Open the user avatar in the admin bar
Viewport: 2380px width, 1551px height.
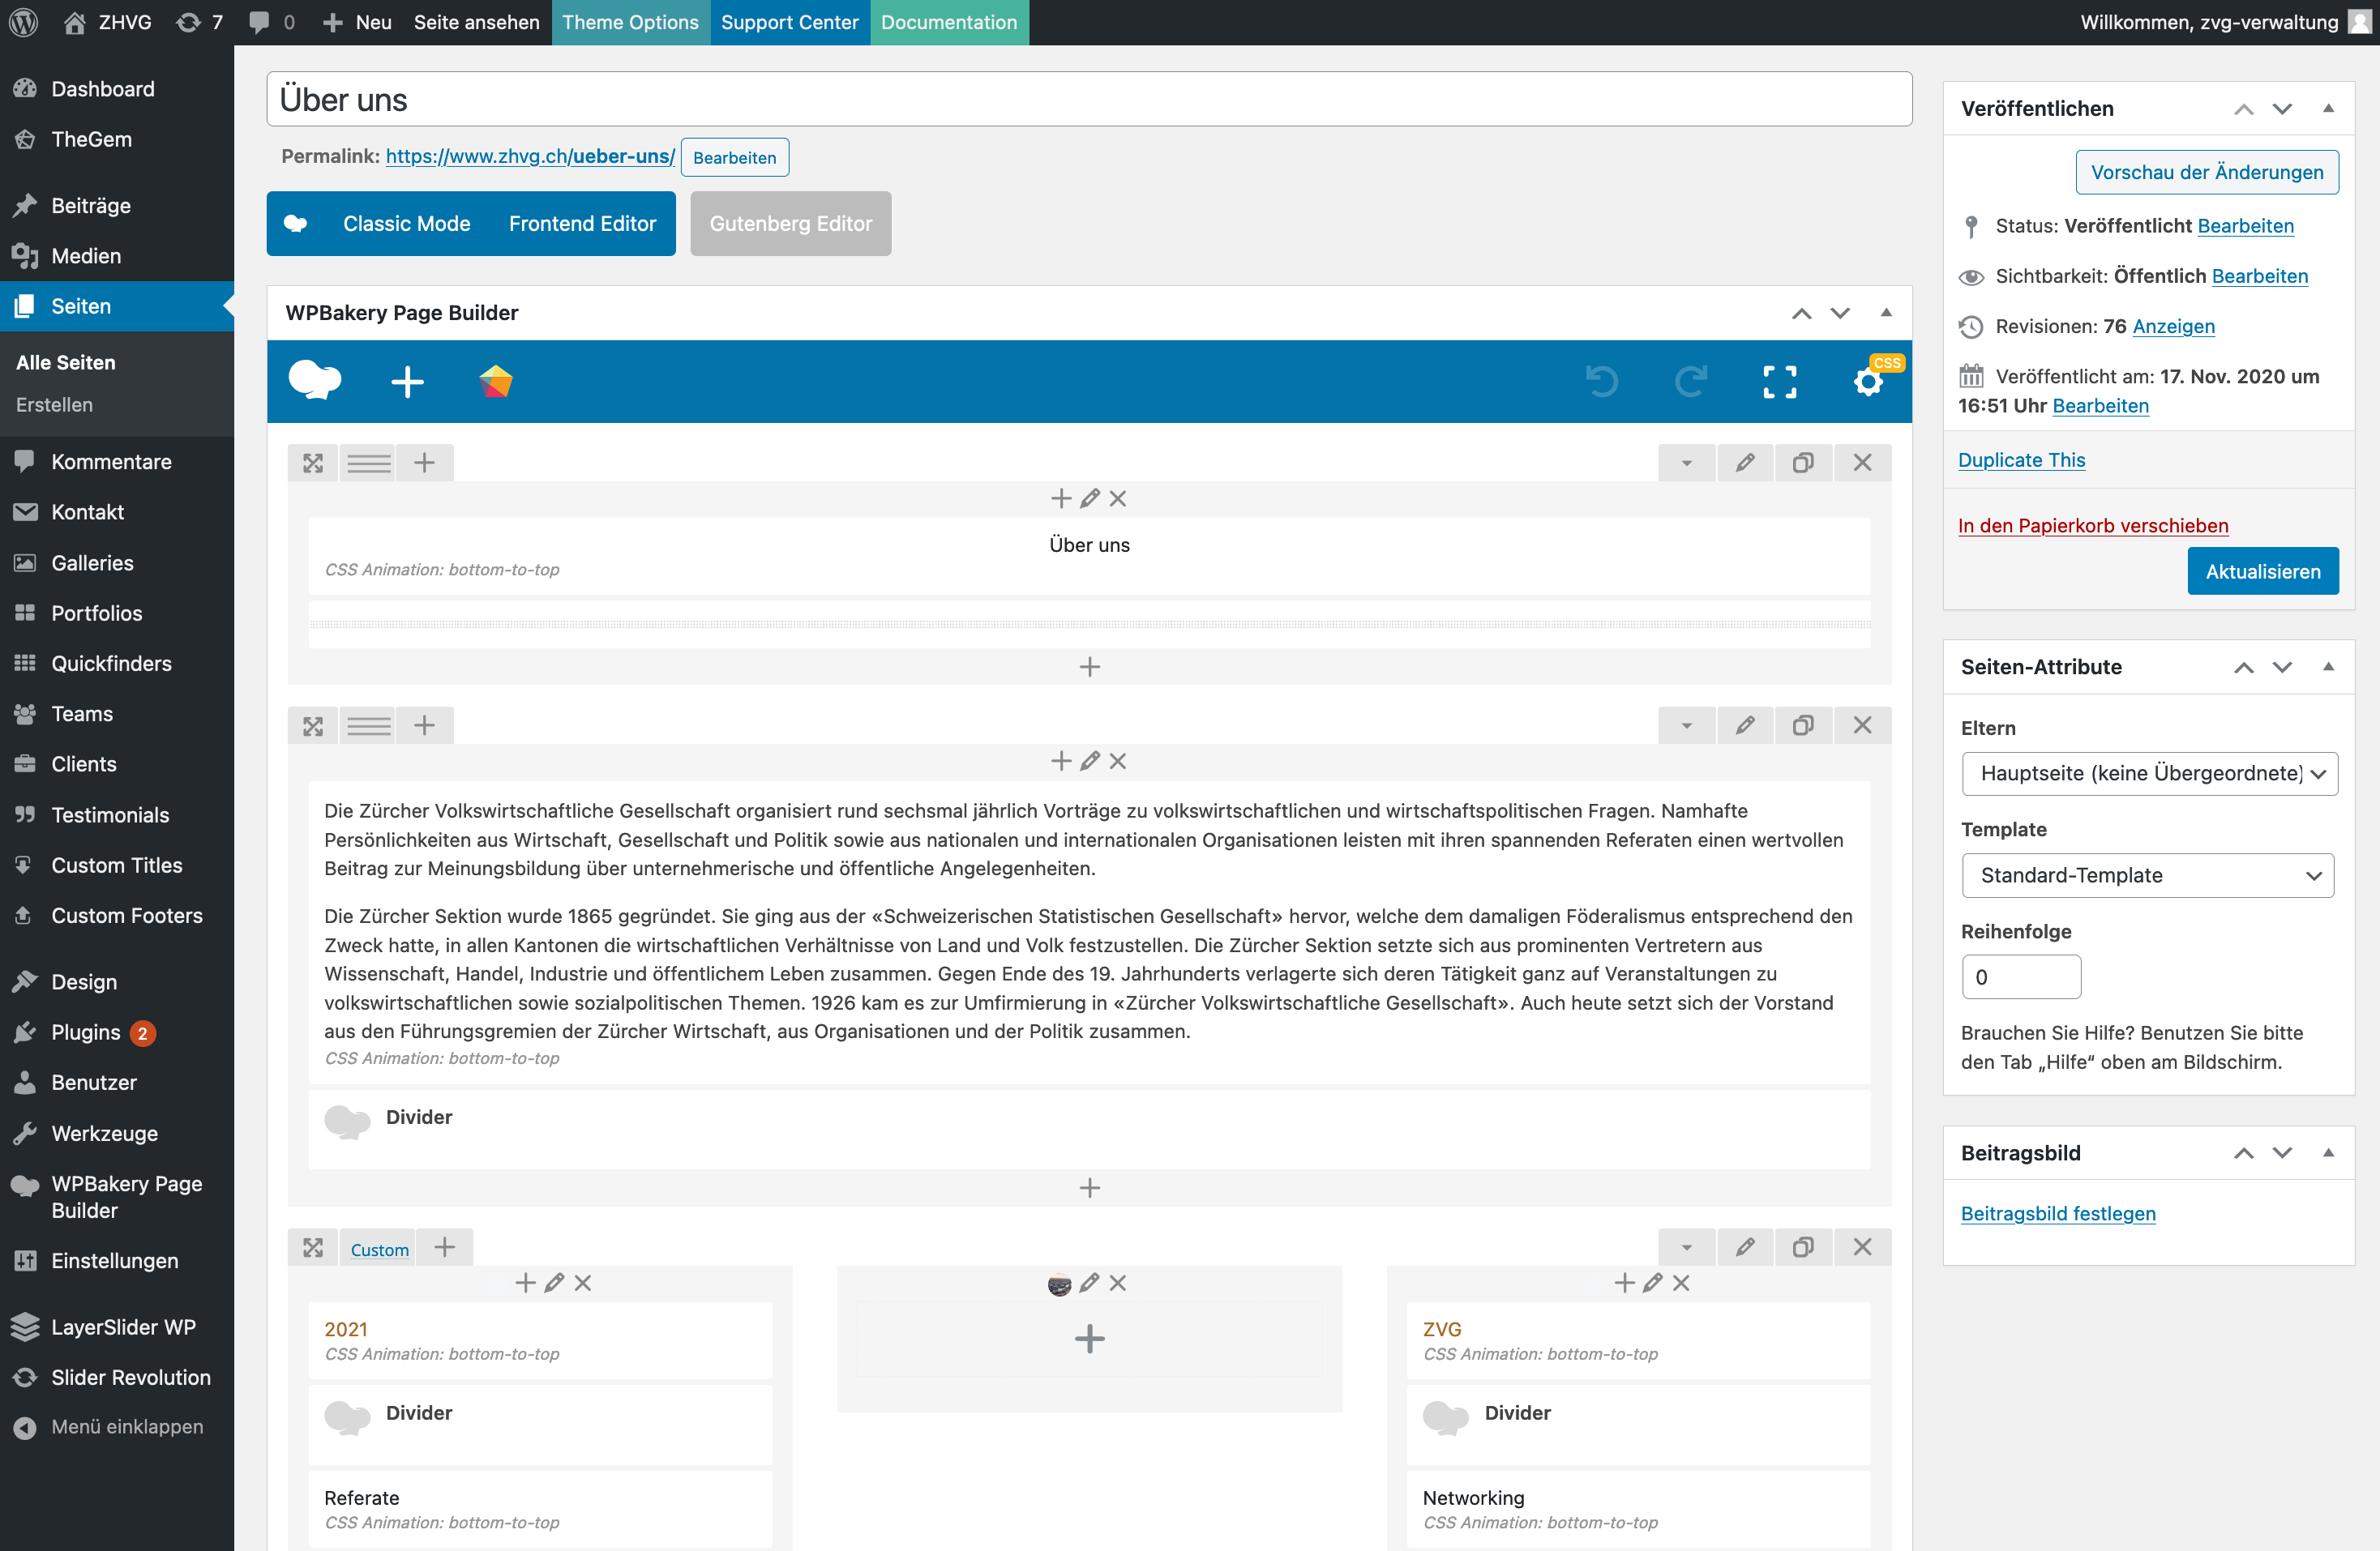click(x=2359, y=22)
